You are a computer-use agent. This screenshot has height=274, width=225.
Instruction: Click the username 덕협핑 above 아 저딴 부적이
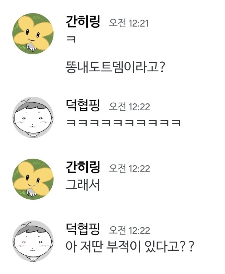pyautogui.click(x=83, y=229)
